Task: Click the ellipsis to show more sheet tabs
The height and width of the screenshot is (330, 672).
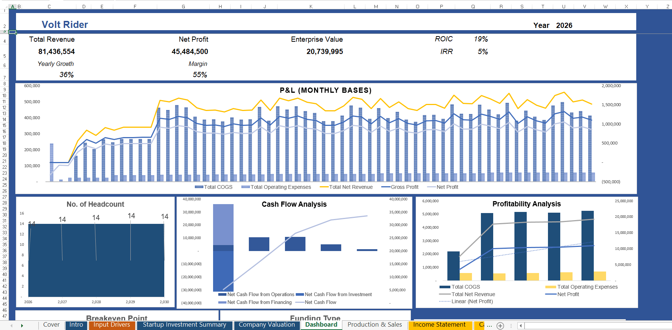Action: tap(489, 326)
